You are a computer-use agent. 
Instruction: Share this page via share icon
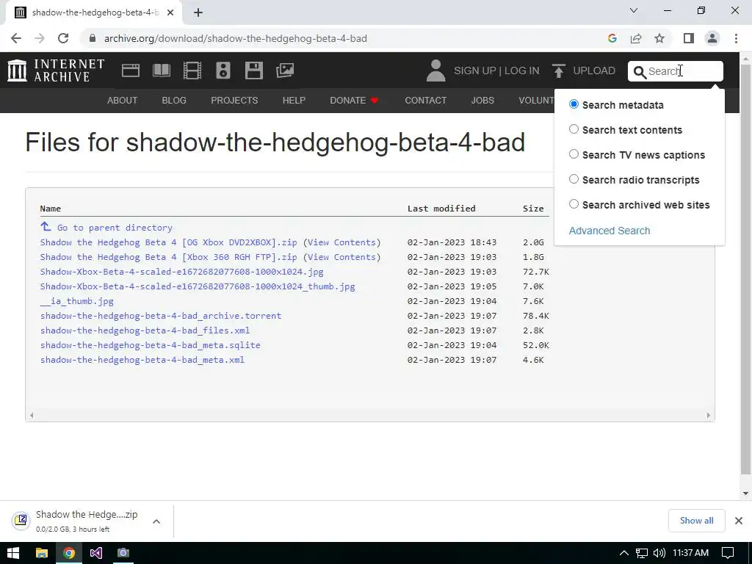pos(636,38)
